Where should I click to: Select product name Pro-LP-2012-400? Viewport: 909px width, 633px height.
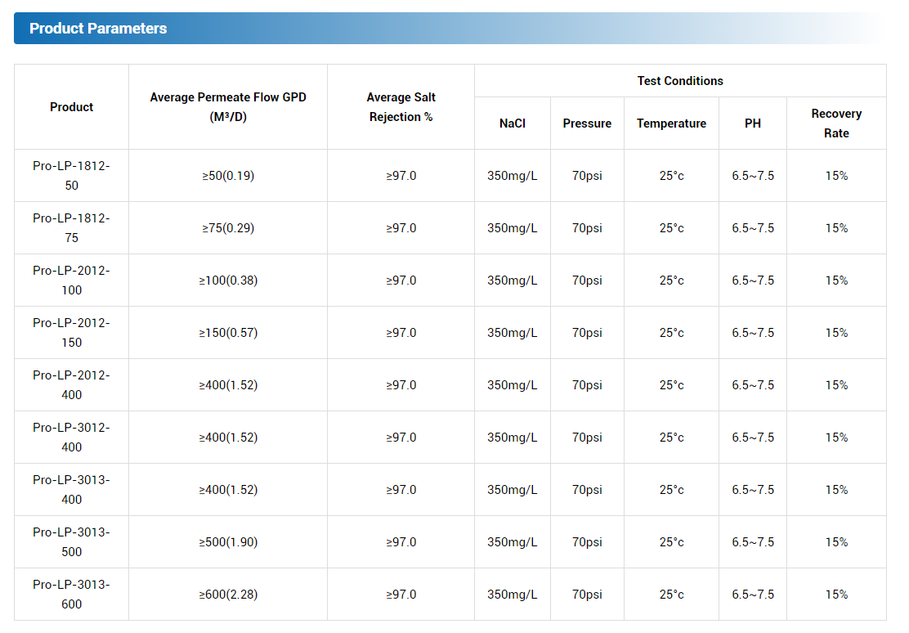tap(71, 384)
